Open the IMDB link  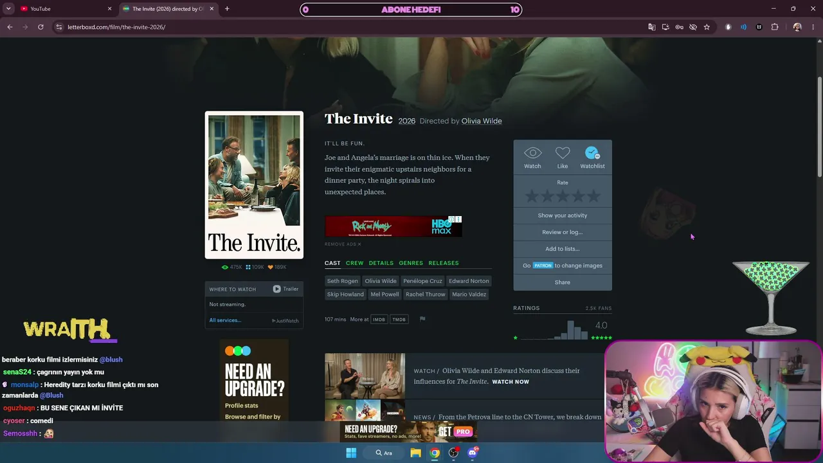coord(379,320)
